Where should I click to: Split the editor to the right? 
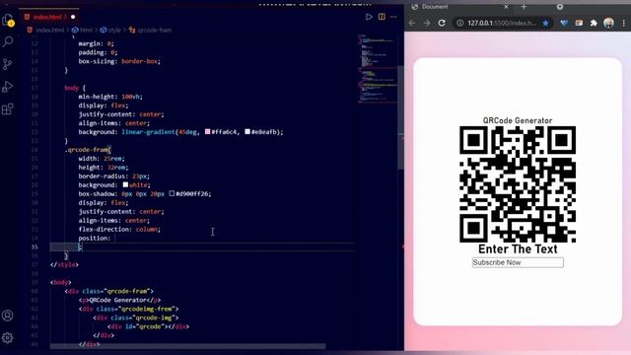click(x=382, y=17)
